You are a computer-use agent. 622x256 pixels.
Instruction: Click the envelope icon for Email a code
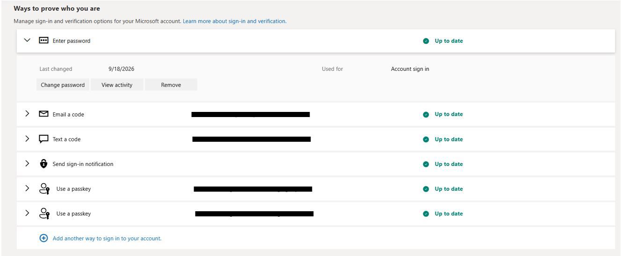pyautogui.click(x=43, y=114)
